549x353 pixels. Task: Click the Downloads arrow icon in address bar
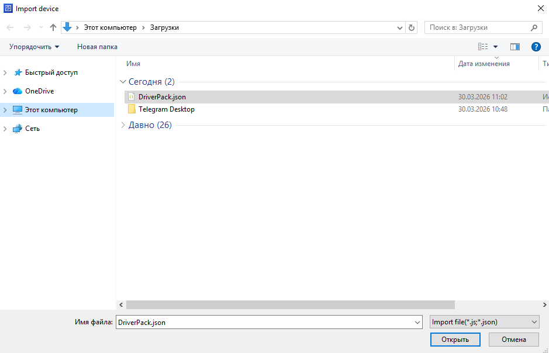[67, 27]
